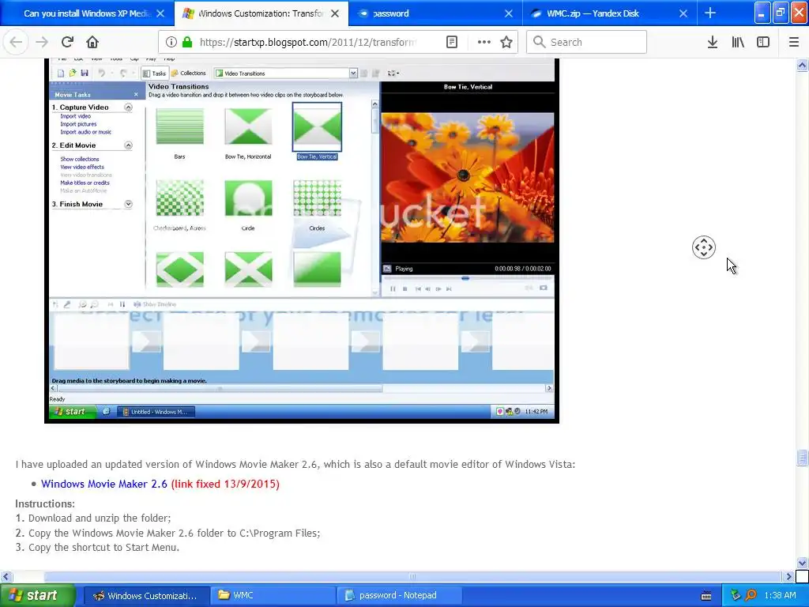Open the 'Video Transitions' combo box in the screenshot
Image resolution: width=809 pixels, height=607 pixels.
click(x=353, y=74)
